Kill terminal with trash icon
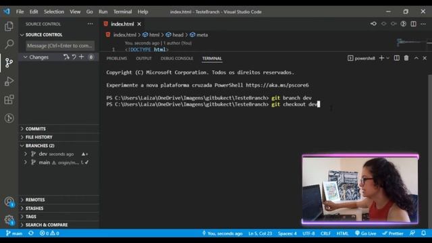Viewport: 432px width, 243px height. coord(406,58)
